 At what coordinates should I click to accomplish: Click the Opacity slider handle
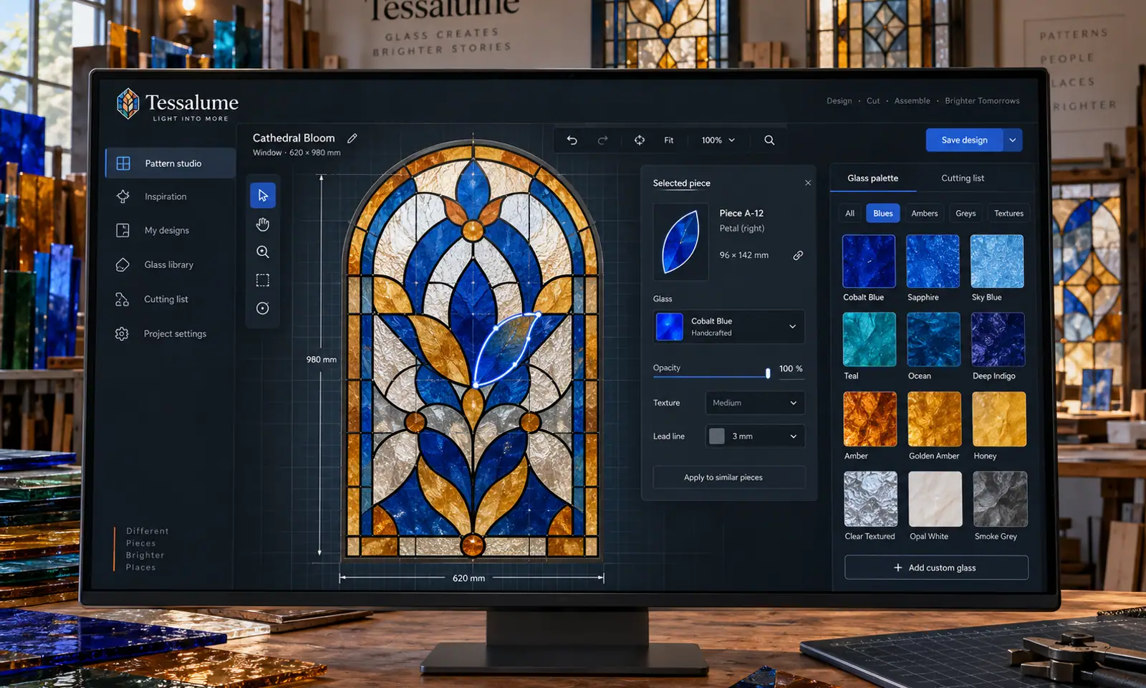(768, 373)
